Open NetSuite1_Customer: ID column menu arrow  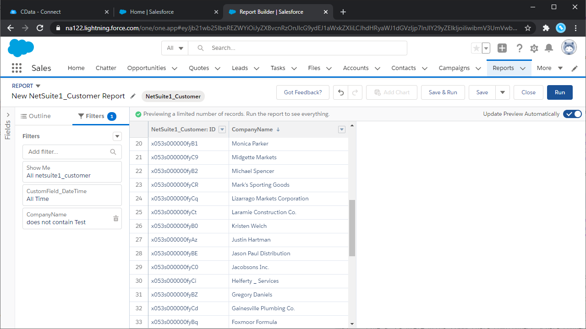[222, 129]
